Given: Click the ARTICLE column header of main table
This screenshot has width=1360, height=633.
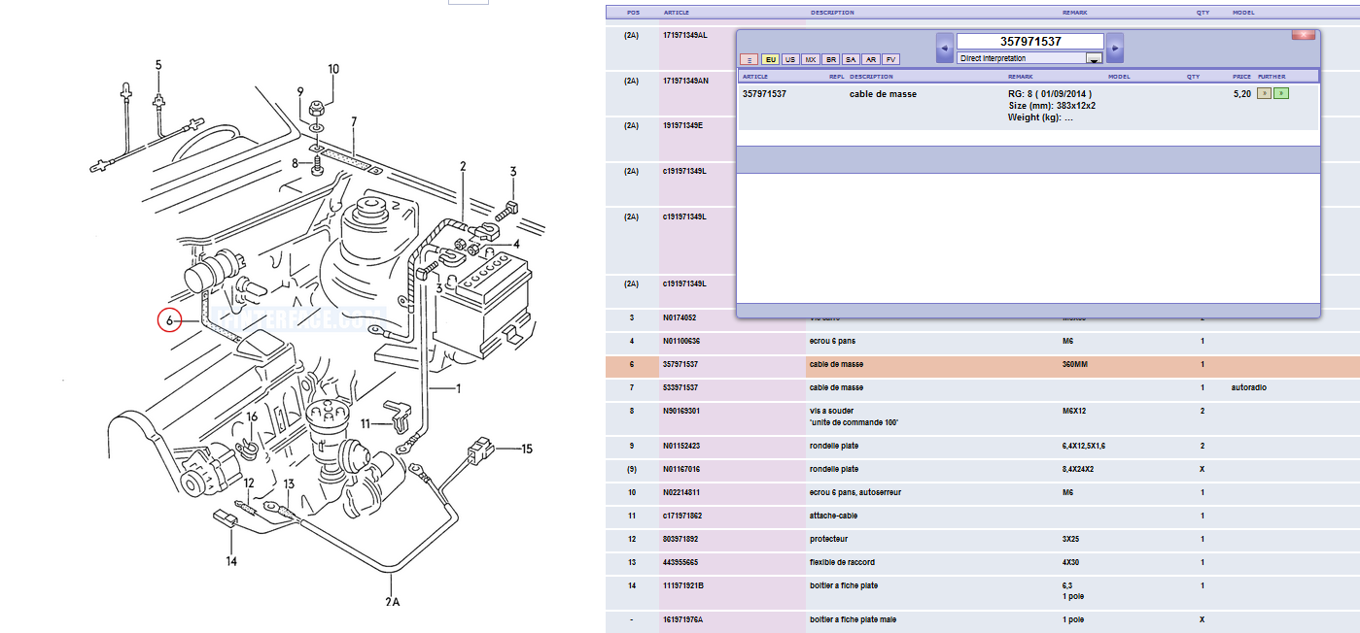Looking at the screenshot, I should pos(677,13).
